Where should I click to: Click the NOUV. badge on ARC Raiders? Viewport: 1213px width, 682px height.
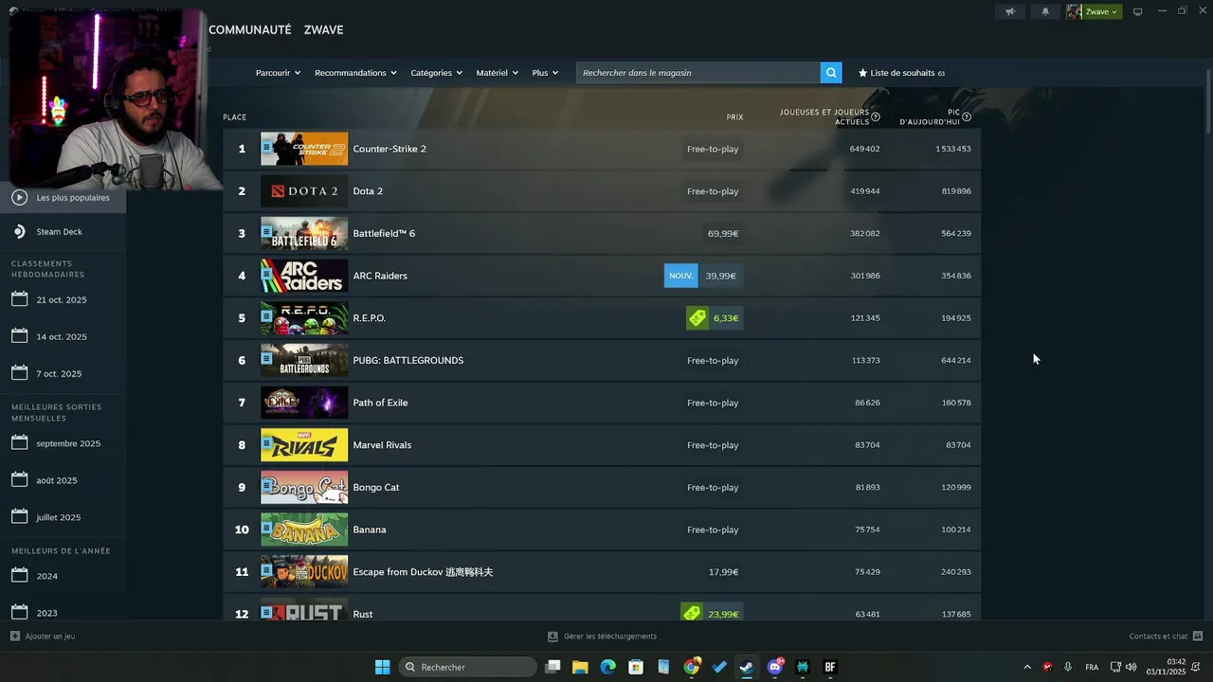pos(680,276)
